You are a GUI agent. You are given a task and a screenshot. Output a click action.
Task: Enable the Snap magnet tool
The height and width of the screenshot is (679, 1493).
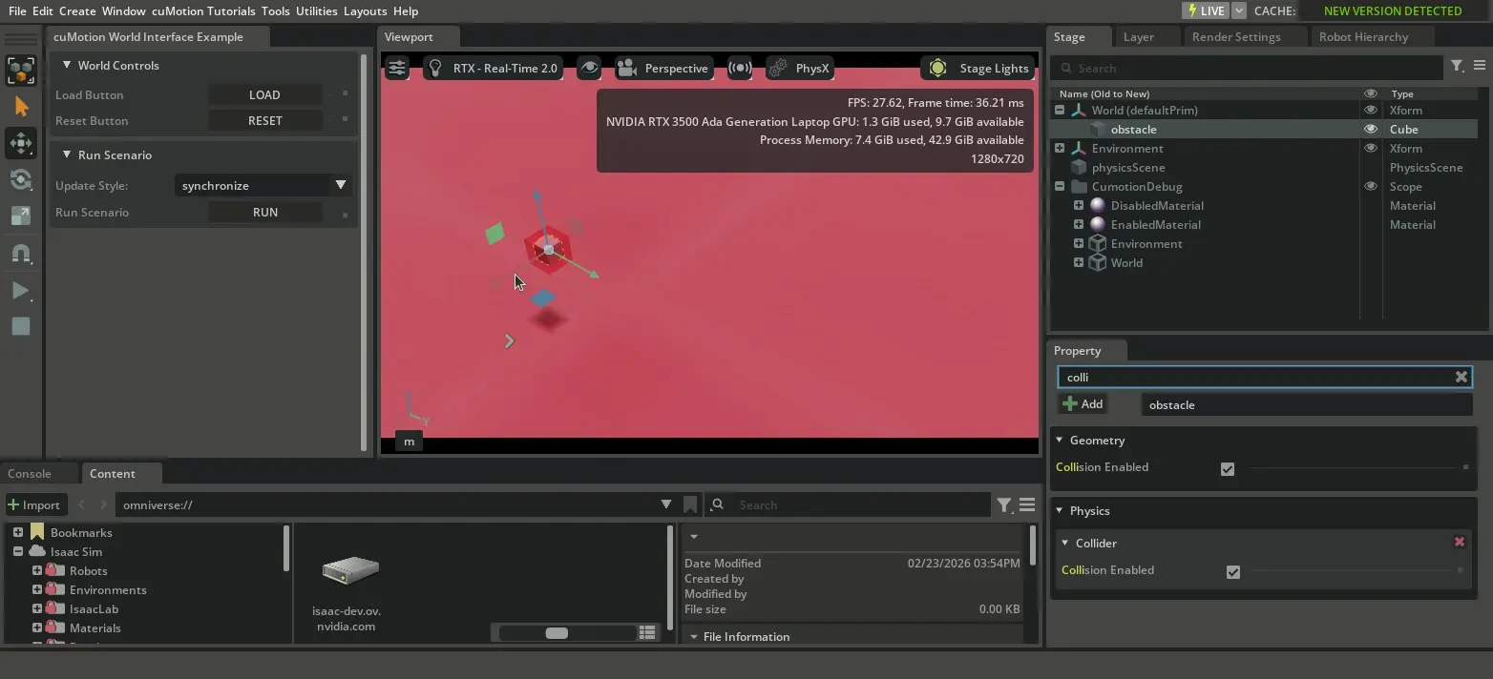click(20, 253)
